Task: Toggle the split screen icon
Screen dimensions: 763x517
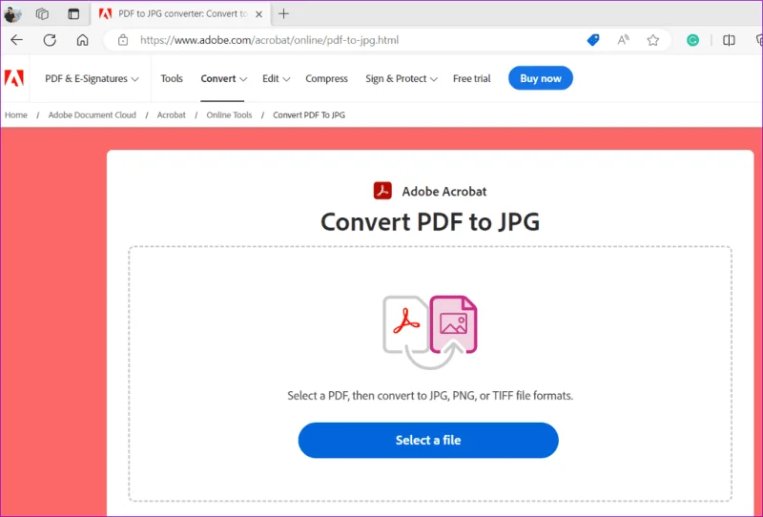Action: tap(729, 40)
